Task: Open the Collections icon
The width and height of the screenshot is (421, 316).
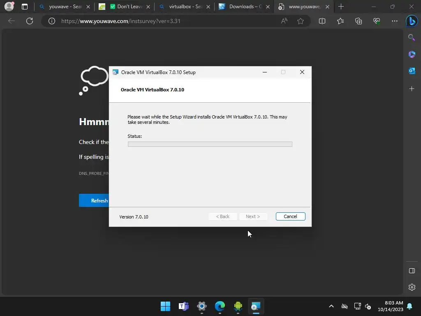Action: pyautogui.click(x=359, y=21)
